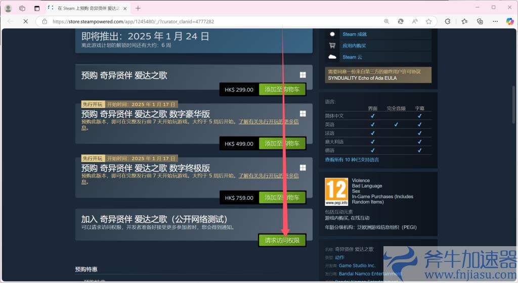Open the collections icon
The width and height of the screenshot is (518, 283).
[480, 21]
